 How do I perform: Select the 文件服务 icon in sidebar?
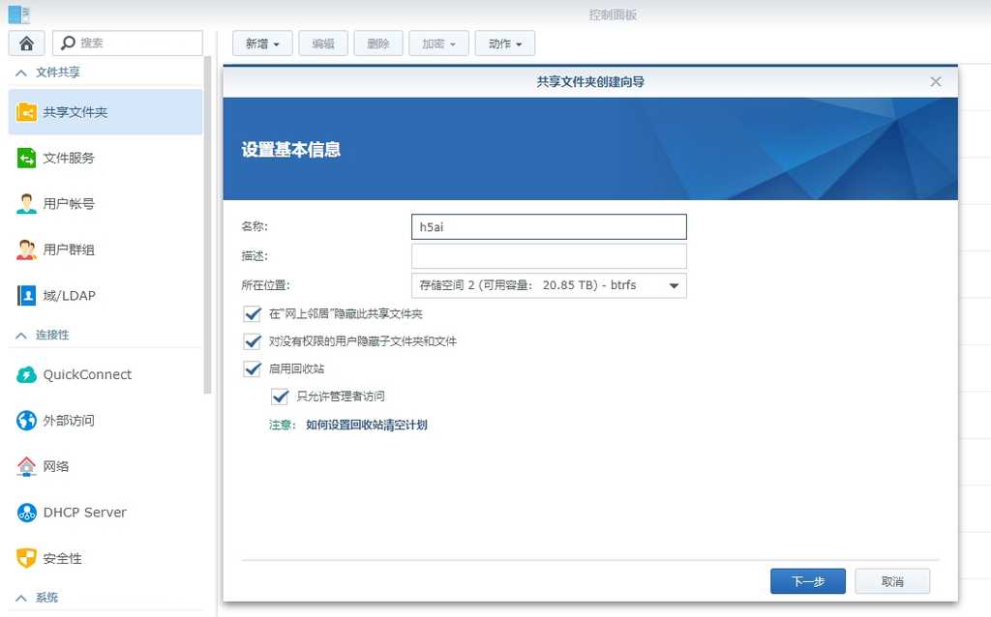pos(27,158)
